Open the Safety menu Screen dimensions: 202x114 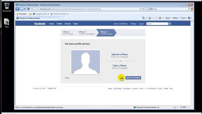coord(175,18)
